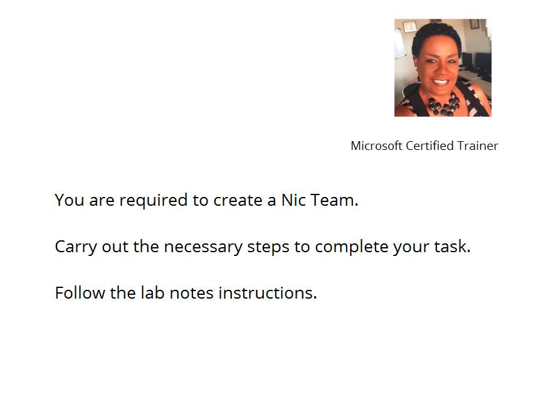This screenshot has height=399, width=538.
Task: Click the sentence beginning "Carry out"
Action: pos(262,247)
